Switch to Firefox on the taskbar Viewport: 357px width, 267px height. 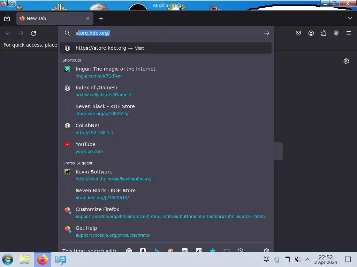point(43,259)
